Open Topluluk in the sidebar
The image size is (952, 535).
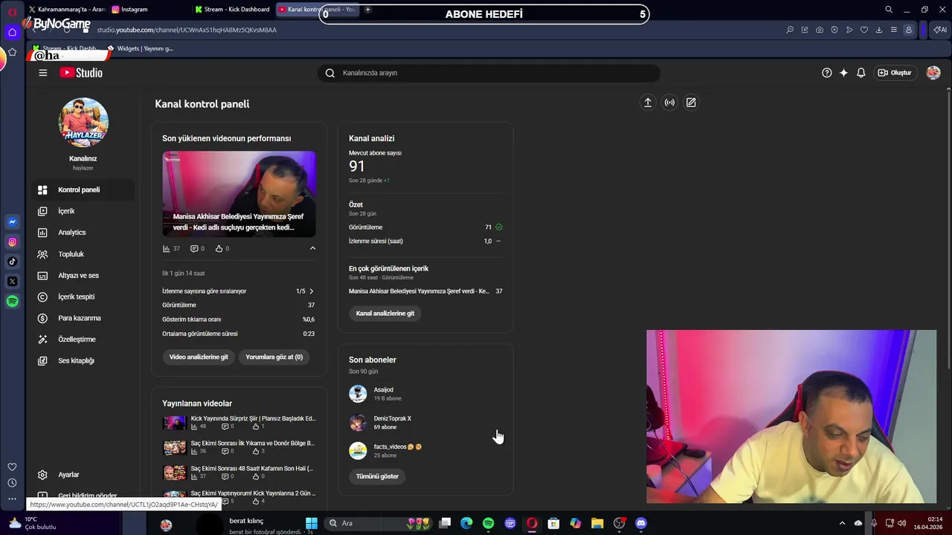coord(83,254)
